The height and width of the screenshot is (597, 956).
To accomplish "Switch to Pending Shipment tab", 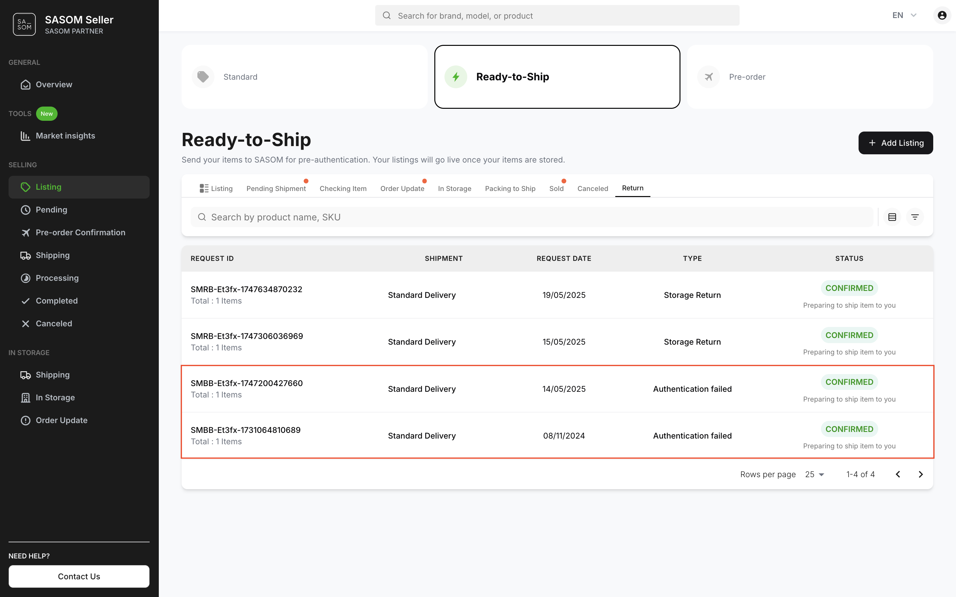I will click(x=276, y=188).
